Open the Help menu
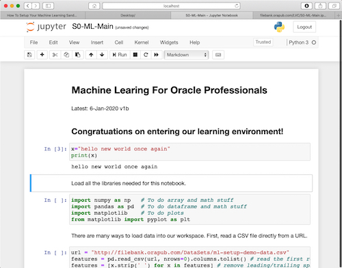This screenshot has height=268, width=342. tap(195, 42)
